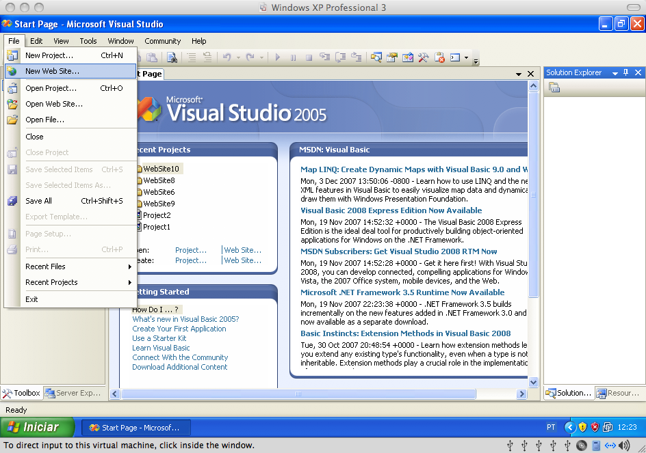The width and height of the screenshot is (646, 453).
Task: Click the Stop Debugging square icon
Action: (x=309, y=57)
